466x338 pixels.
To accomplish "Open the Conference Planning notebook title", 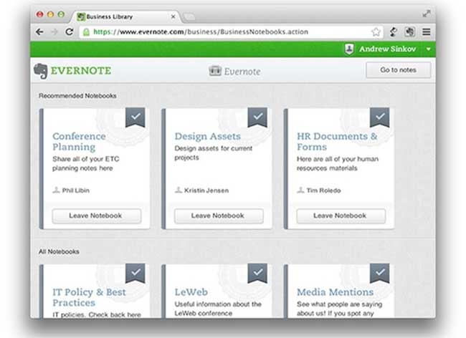I will coord(79,142).
